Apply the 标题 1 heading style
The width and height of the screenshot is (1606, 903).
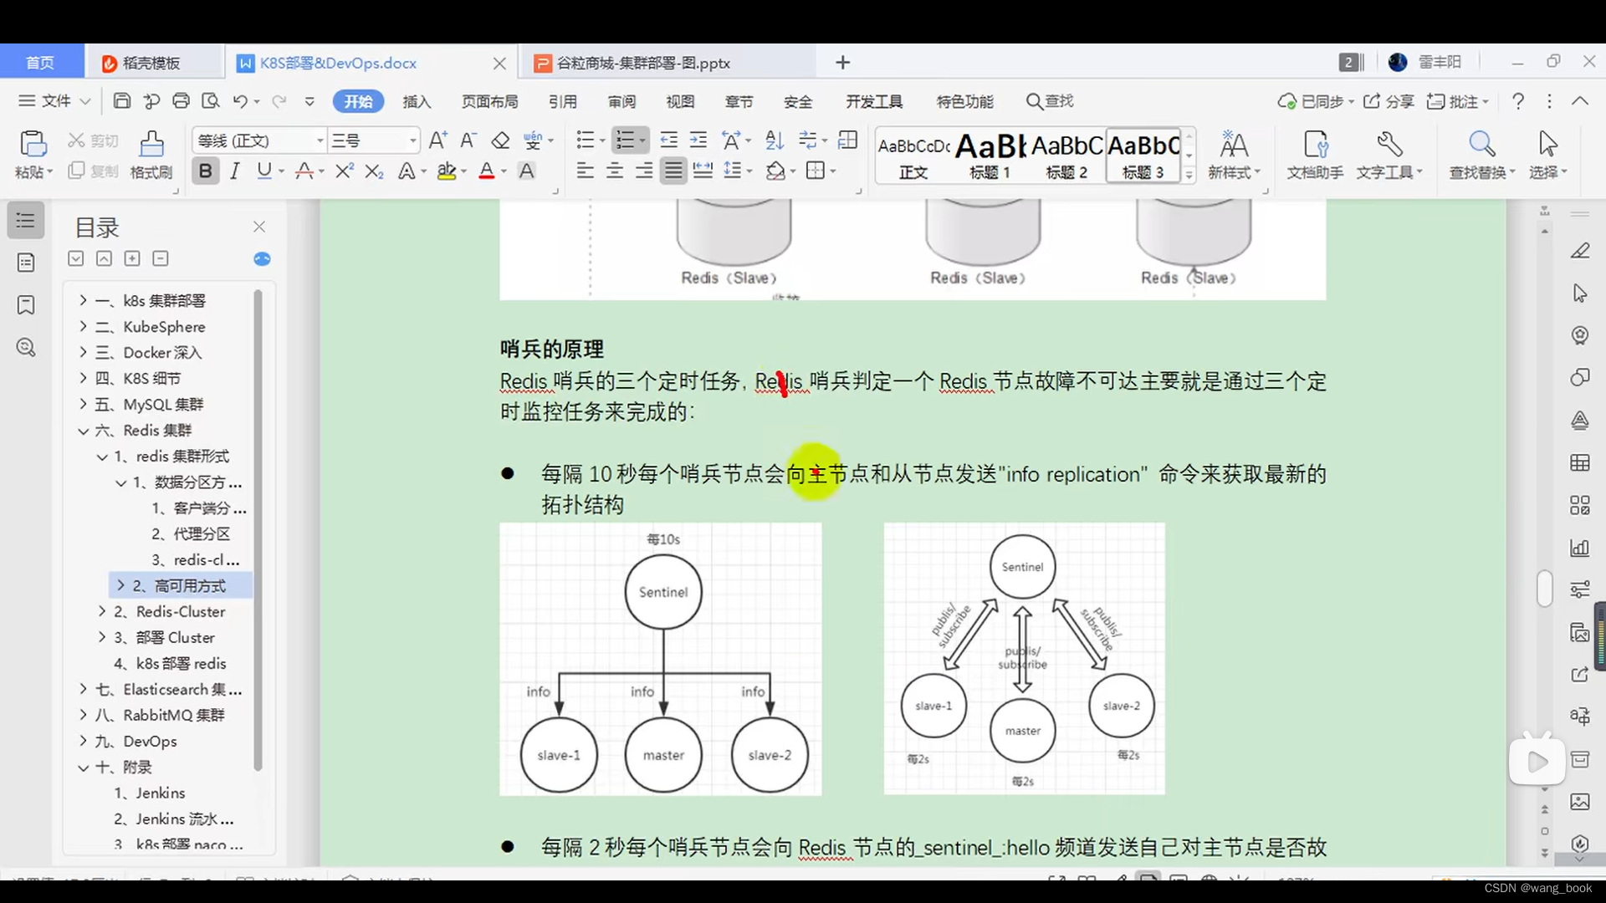point(990,156)
